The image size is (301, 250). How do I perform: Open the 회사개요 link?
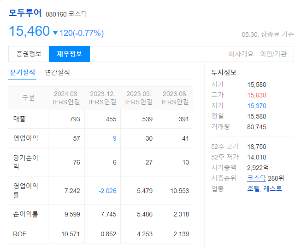pyautogui.click(x=241, y=54)
